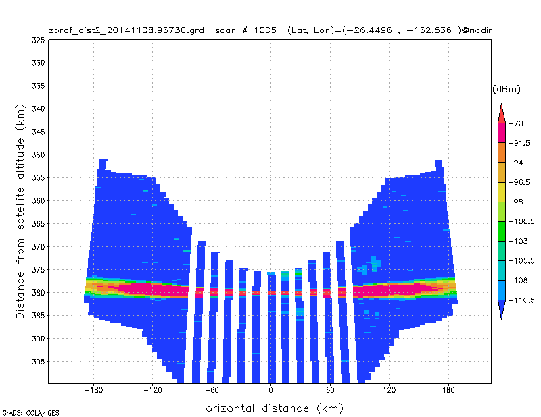Screen dimensions: 541x417
Task: Click the cyan colorbar segment above -106
Action: [502, 271]
